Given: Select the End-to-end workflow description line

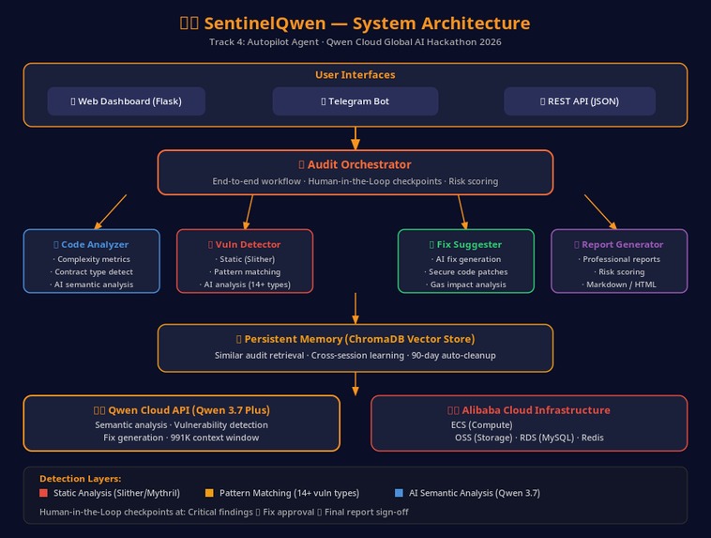Looking at the screenshot, I should point(355,181).
